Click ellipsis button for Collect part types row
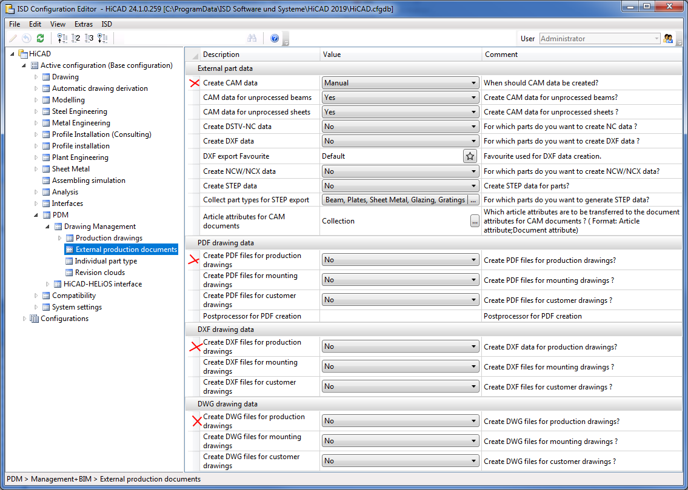The height and width of the screenshot is (490, 688). [473, 200]
